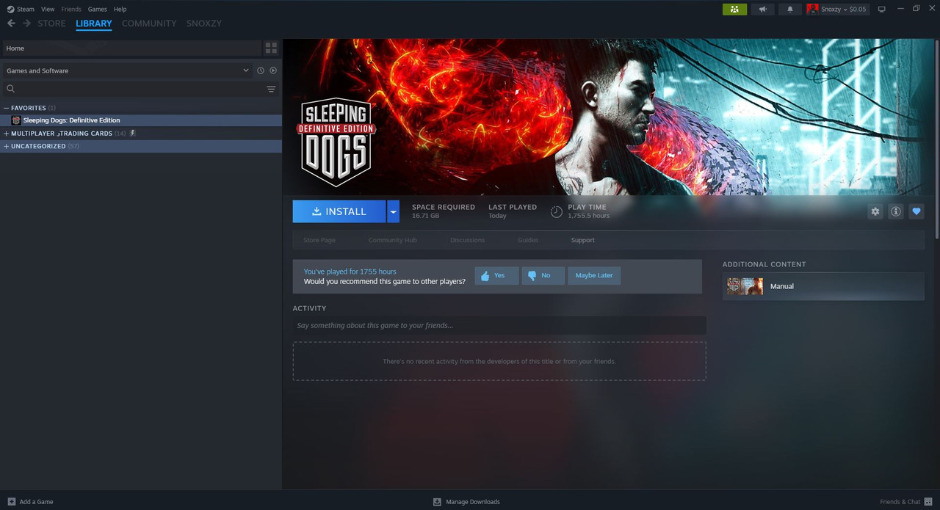Image resolution: width=940 pixels, height=510 pixels.
Task: Open Friends & Chat
Action: [x=906, y=502]
